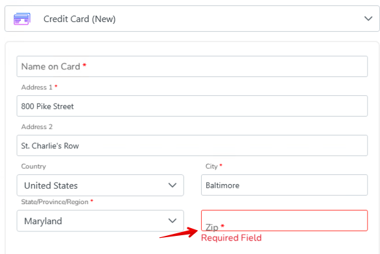The height and width of the screenshot is (254, 380).
Task: Click the City label text
Action: 211,167
